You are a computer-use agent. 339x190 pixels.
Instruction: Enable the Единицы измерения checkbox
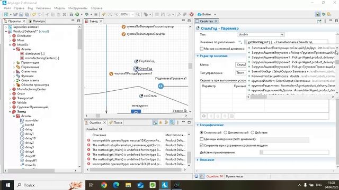tap(202, 139)
